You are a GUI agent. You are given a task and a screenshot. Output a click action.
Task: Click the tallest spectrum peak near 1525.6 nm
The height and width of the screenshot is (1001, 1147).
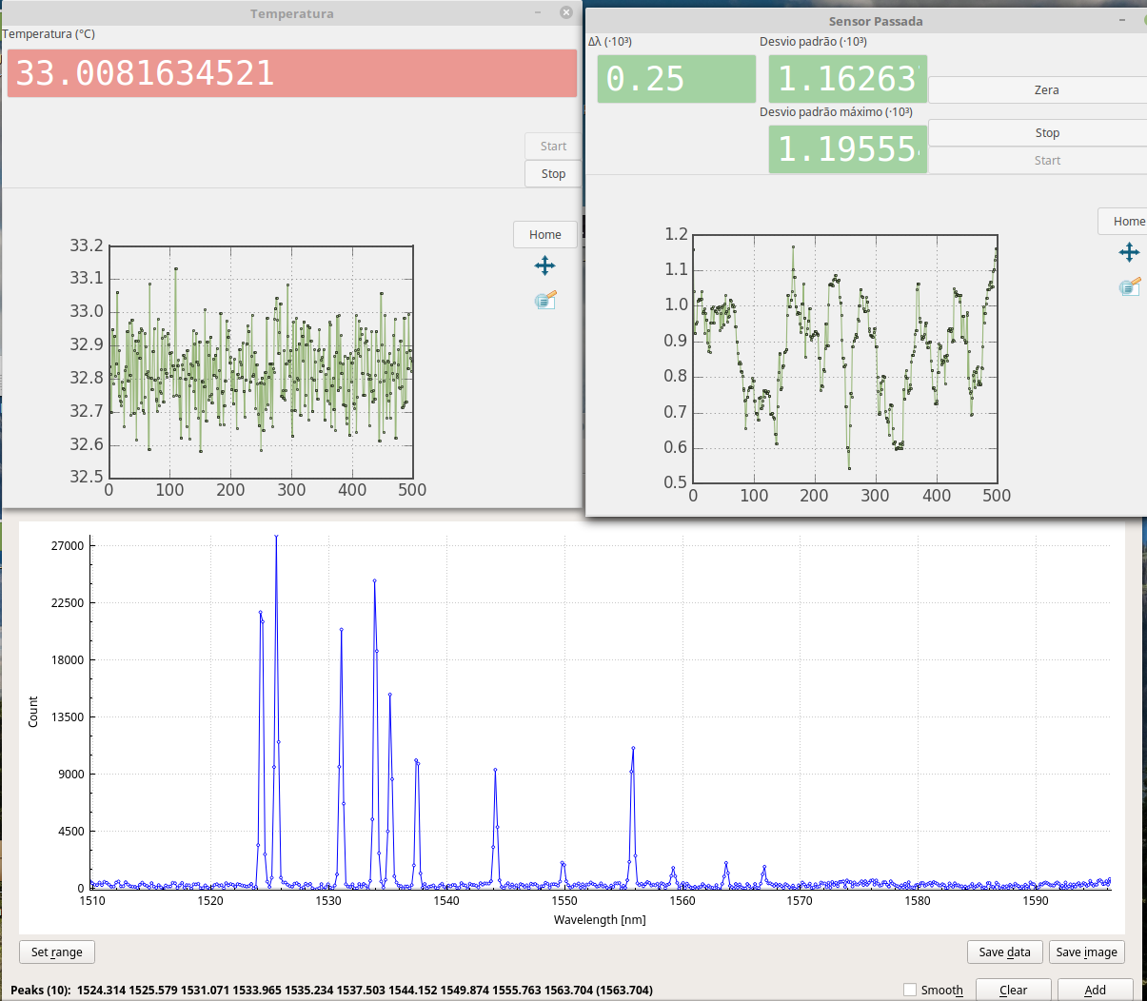(x=276, y=537)
